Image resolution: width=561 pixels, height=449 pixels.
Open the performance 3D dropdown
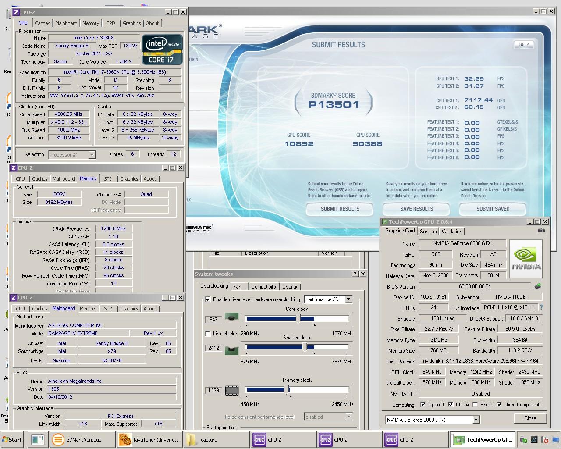pyautogui.click(x=348, y=299)
